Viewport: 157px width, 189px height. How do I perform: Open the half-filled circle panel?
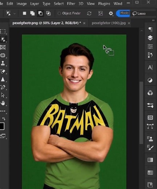150,80
